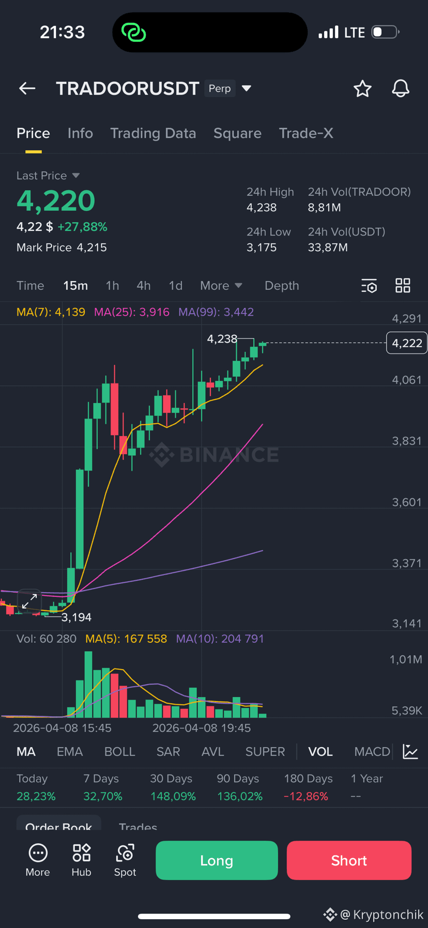
Task: Expand chart to fullscreen with arrows icon
Action: [29, 601]
